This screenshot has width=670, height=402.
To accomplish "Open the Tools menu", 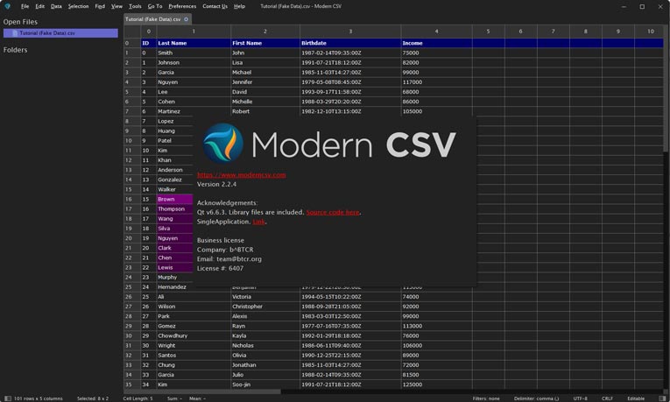I will tap(135, 6).
